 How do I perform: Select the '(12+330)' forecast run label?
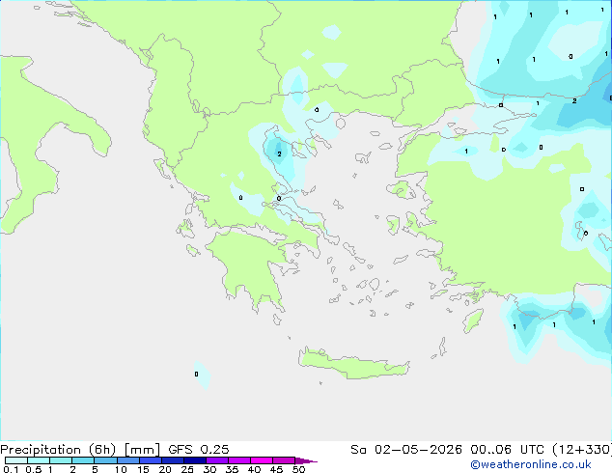(x=582, y=450)
